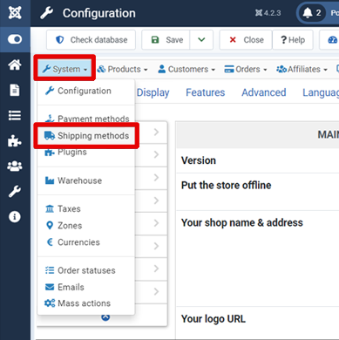Click the Shipping methods truck icon
339x340 pixels.
[50, 135]
